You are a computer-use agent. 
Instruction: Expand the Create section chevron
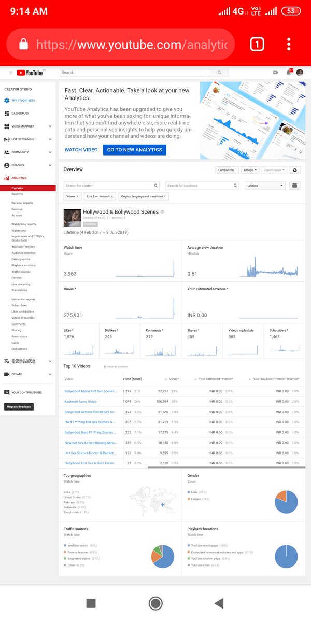click(x=50, y=374)
